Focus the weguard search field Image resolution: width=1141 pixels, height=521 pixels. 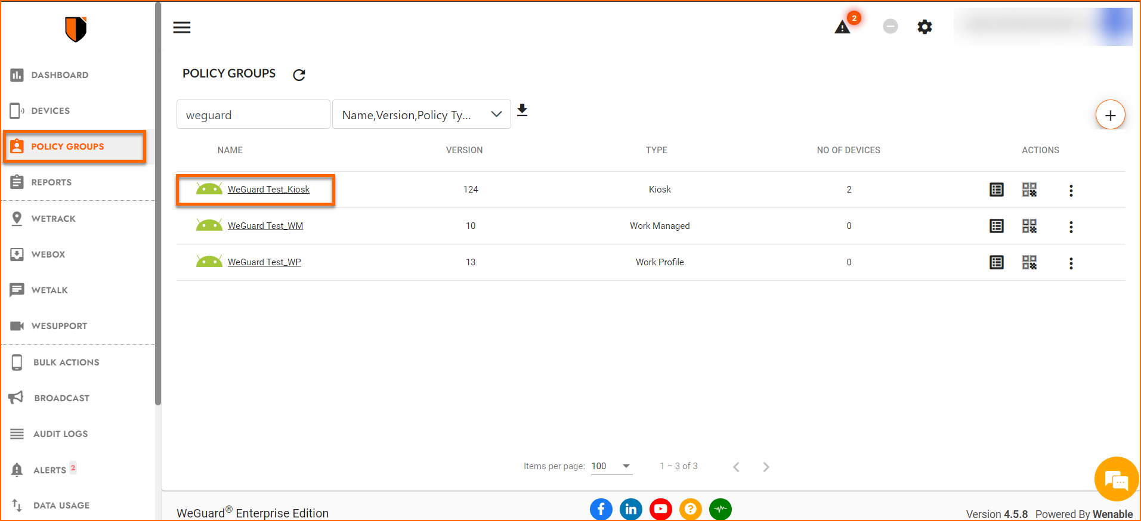[x=253, y=114]
